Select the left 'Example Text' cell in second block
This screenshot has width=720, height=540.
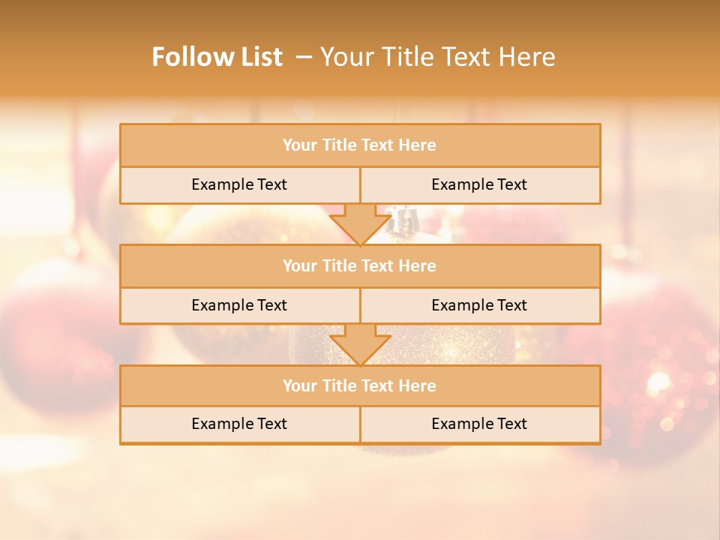pos(240,306)
